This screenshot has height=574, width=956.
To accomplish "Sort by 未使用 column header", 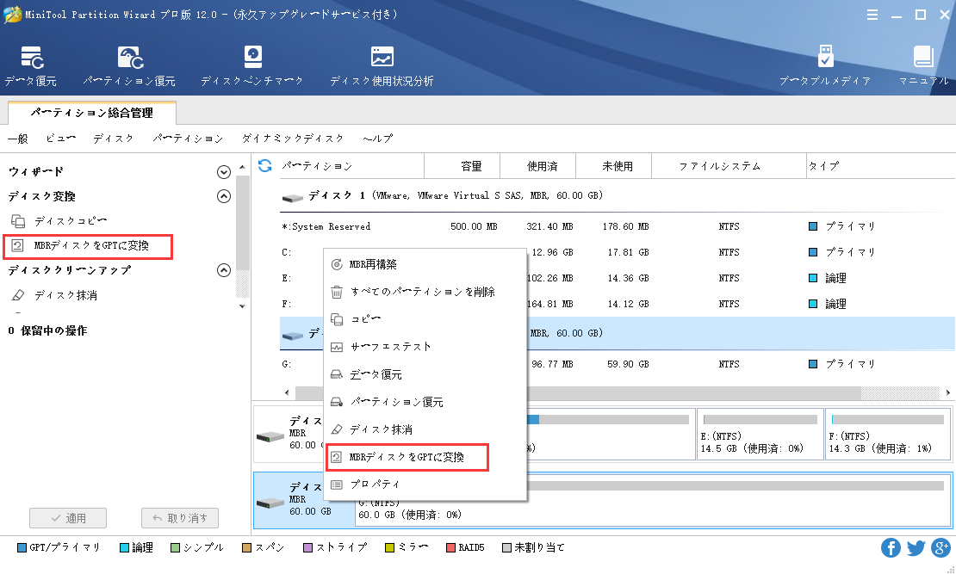I will [613, 166].
